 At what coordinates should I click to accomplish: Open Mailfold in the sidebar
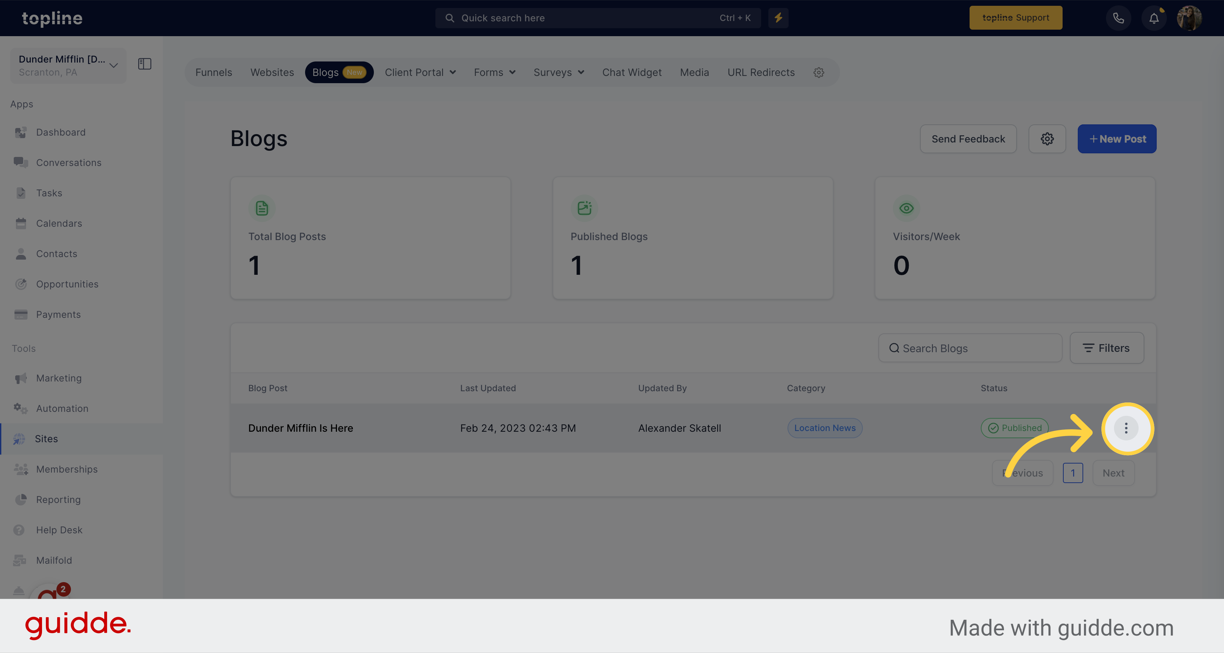(54, 560)
